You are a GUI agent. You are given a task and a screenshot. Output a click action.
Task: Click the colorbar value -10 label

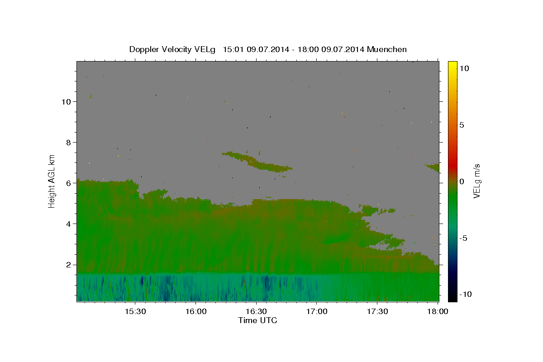click(x=465, y=294)
